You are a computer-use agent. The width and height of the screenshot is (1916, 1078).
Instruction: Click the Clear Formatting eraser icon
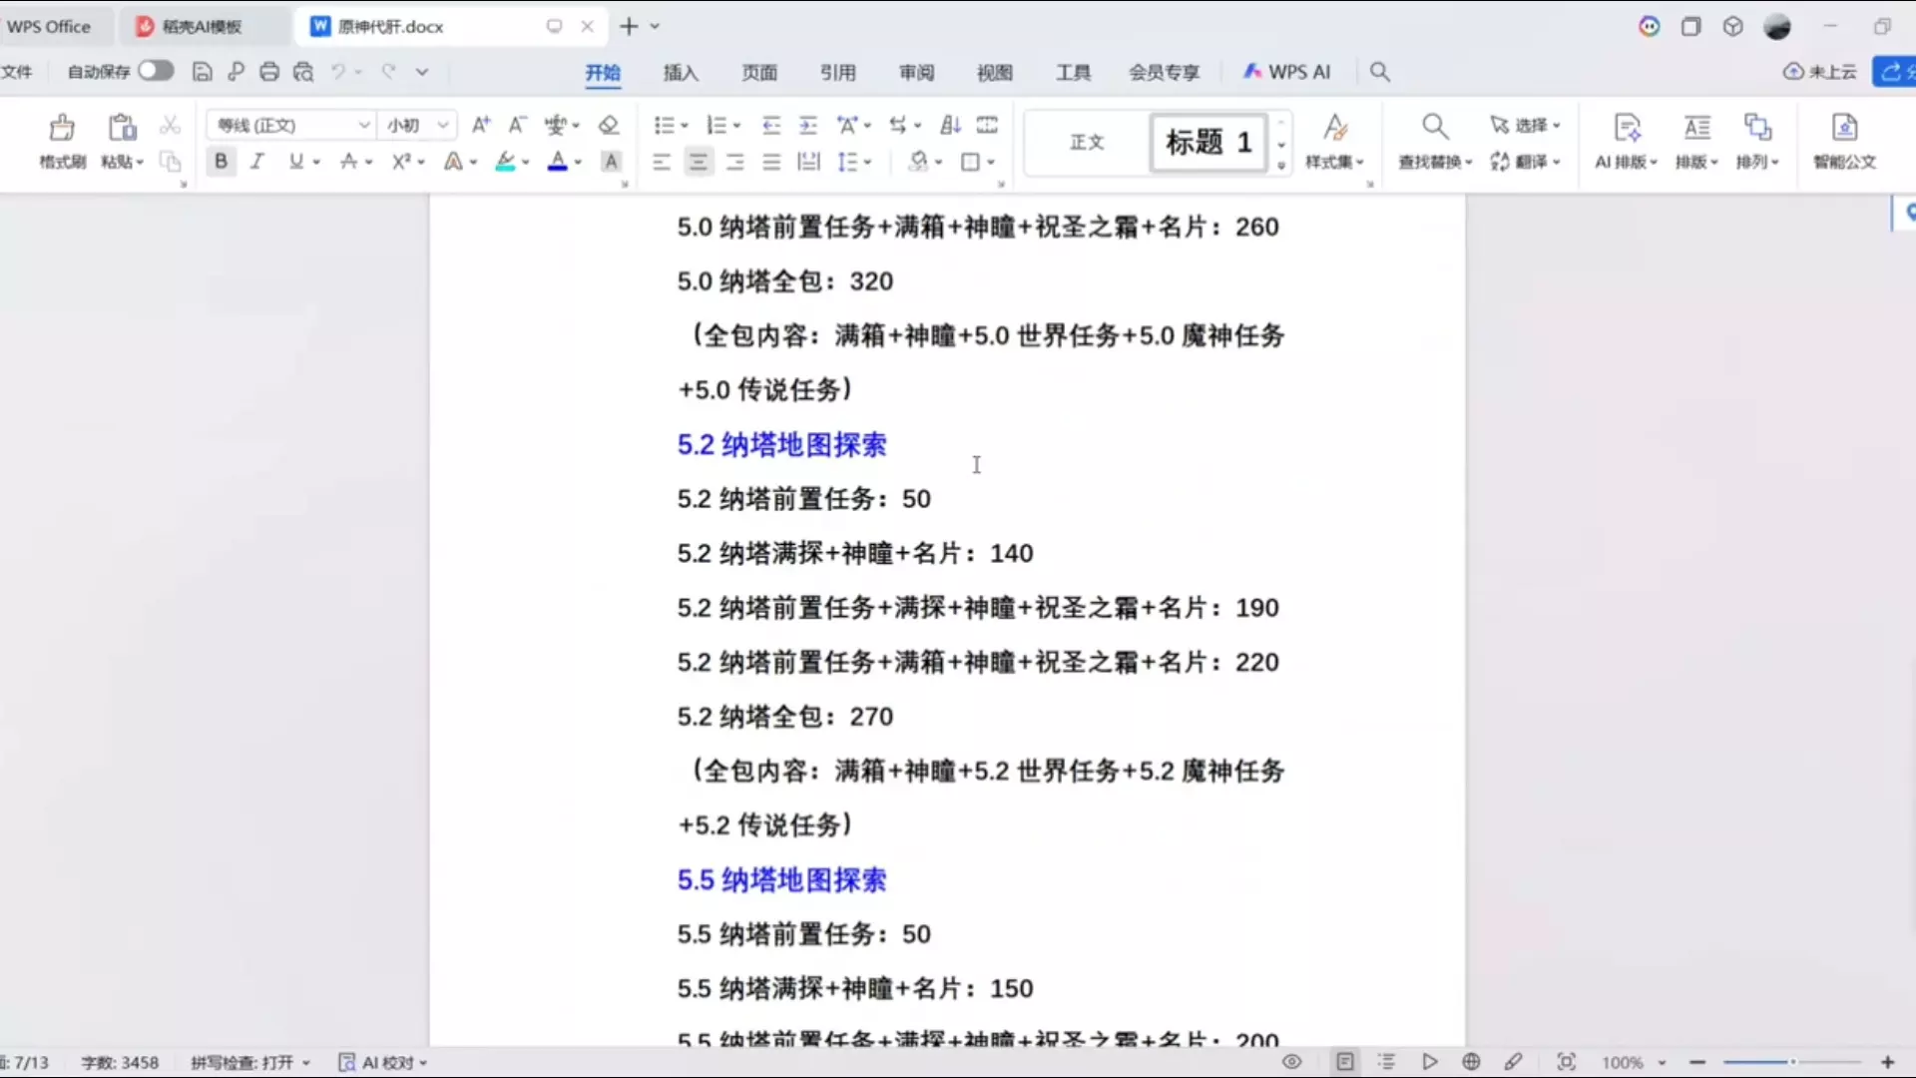click(608, 125)
